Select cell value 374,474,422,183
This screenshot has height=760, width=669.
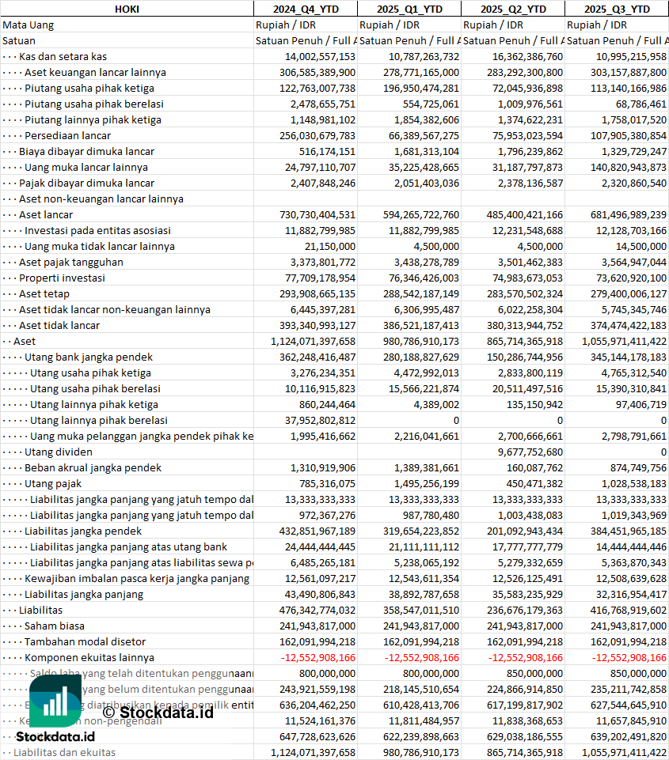(x=629, y=326)
